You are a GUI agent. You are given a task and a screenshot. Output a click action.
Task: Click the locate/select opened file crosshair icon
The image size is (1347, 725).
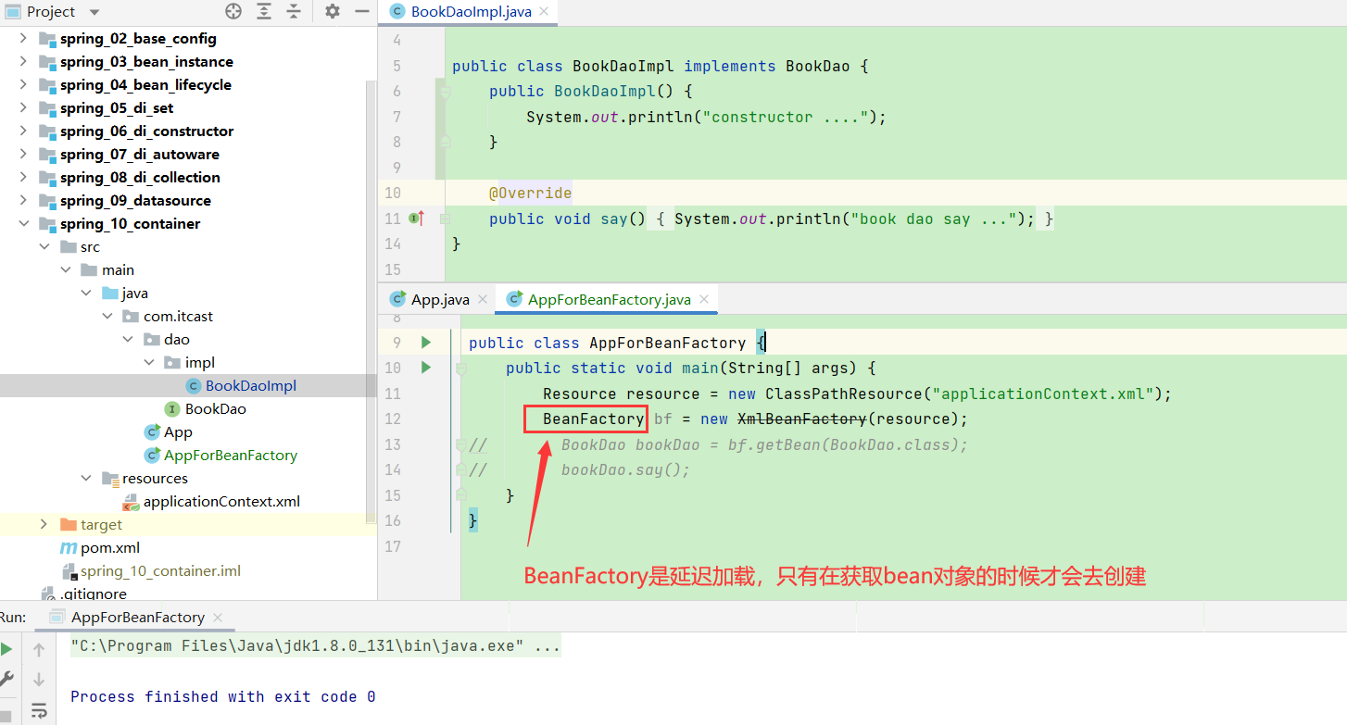(233, 11)
